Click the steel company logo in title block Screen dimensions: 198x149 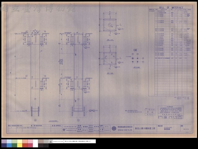tap(64, 130)
